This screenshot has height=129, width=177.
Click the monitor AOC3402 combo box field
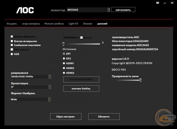click(x=89, y=10)
